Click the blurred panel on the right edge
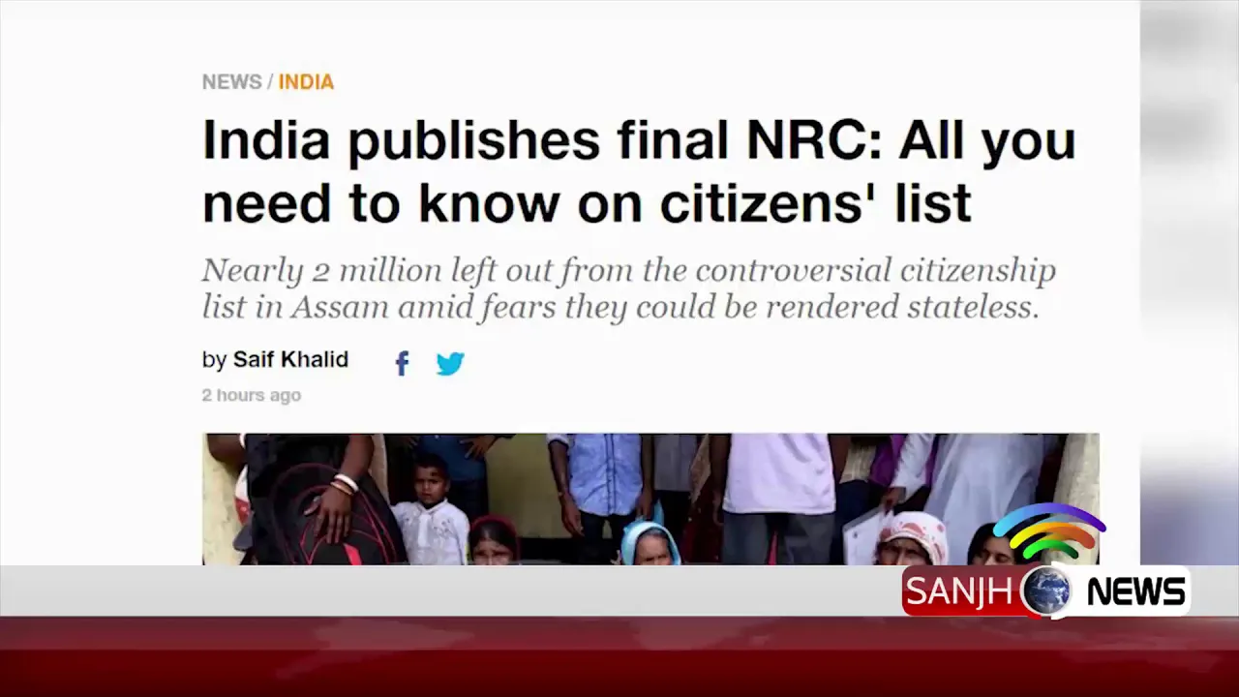The width and height of the screenshot is (1239, 697). (x=1190, y=281)
